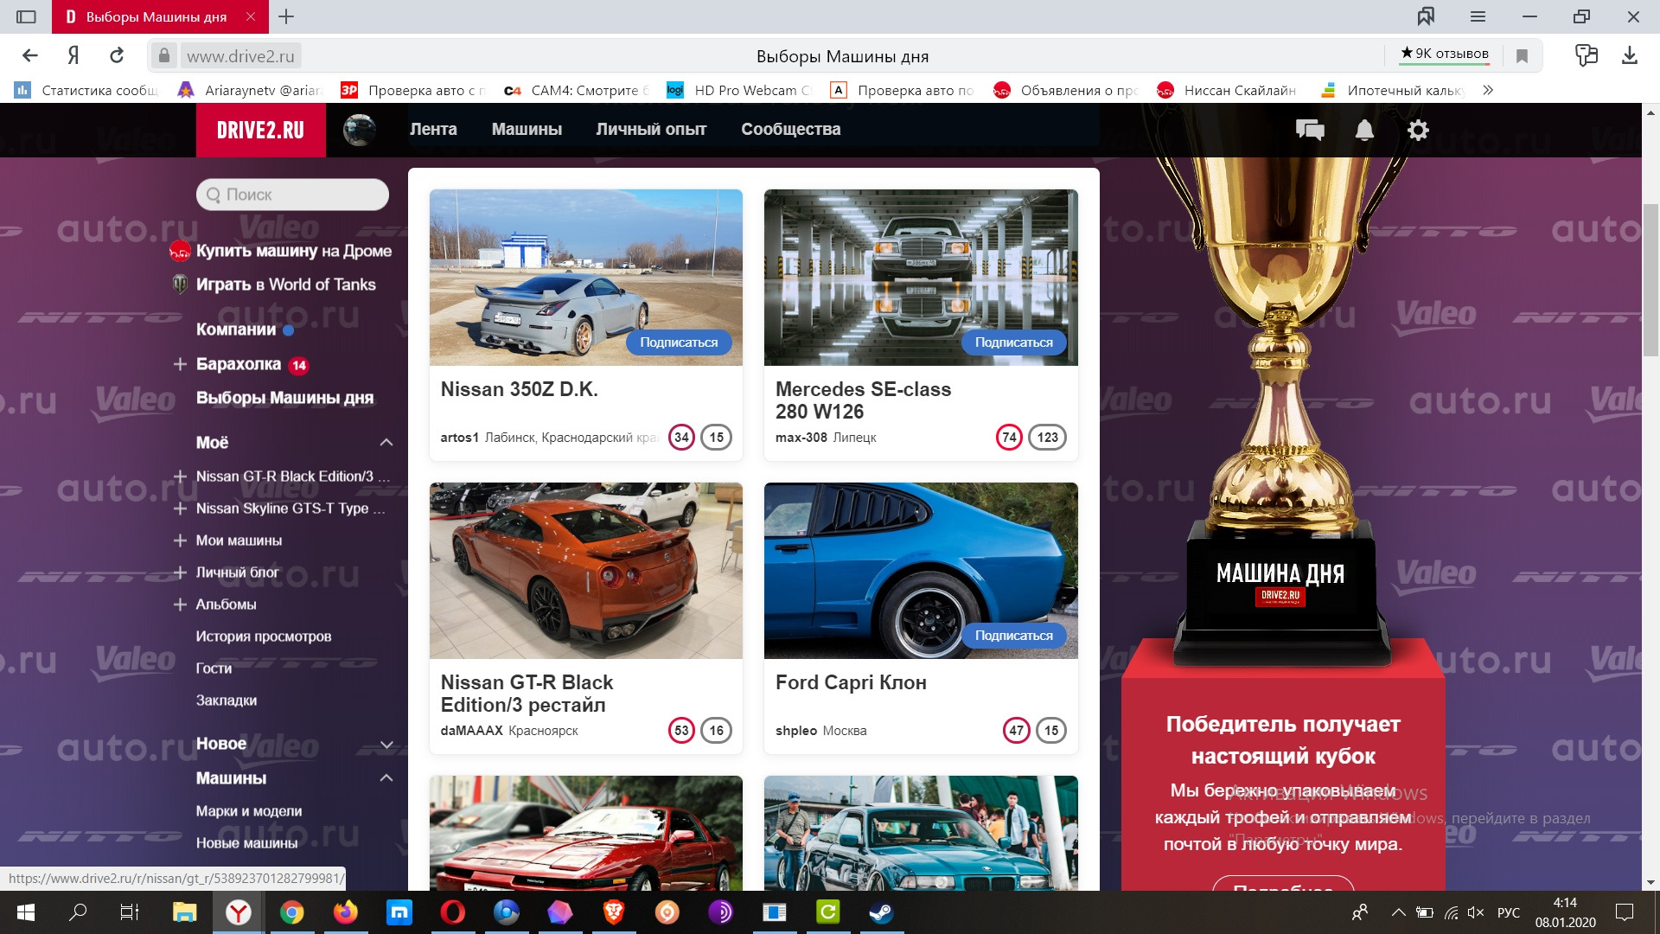Click the 'Поиск' search field
This screenshot has width=1660, height=934.
coord(292,195)
